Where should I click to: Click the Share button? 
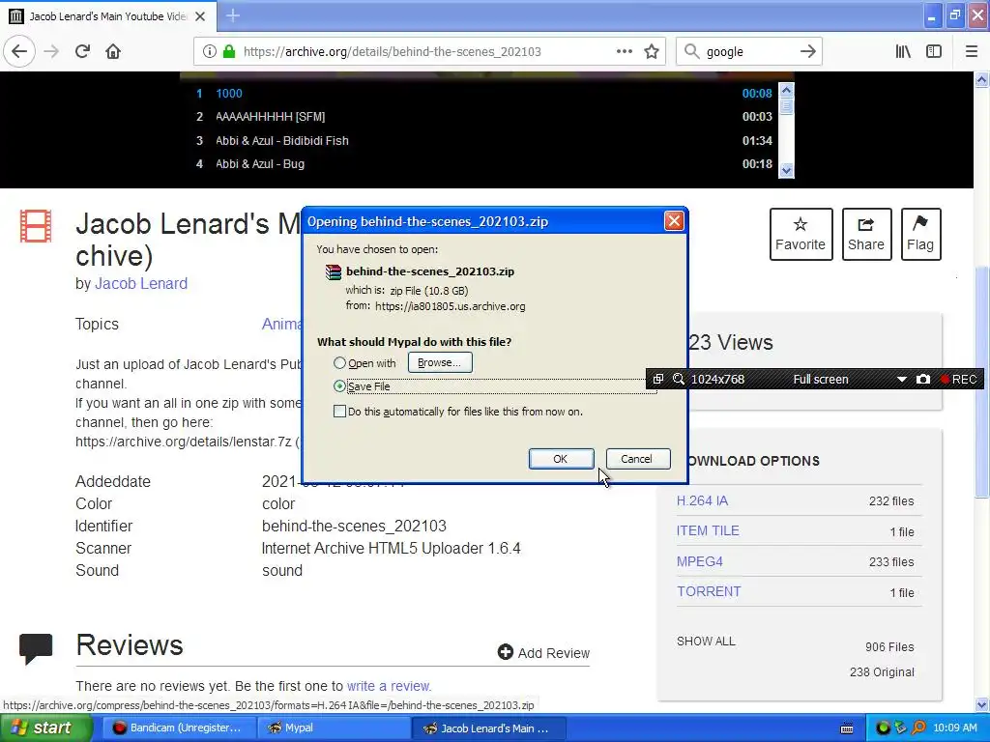pos(866,234)
